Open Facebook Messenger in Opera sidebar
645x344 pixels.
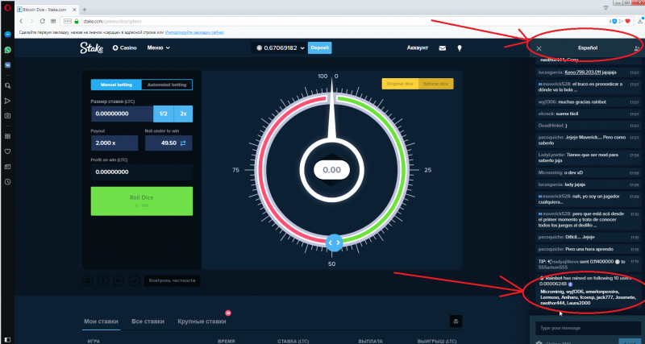(7, 35)
